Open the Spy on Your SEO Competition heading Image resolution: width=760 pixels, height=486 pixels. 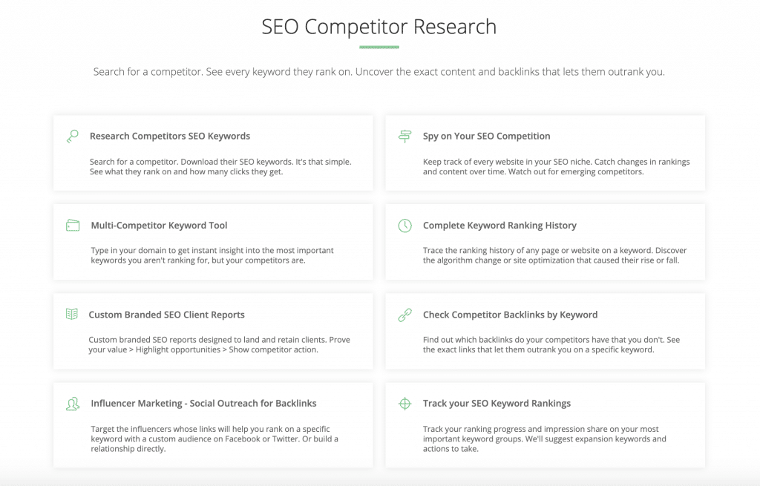pos(486,137)
